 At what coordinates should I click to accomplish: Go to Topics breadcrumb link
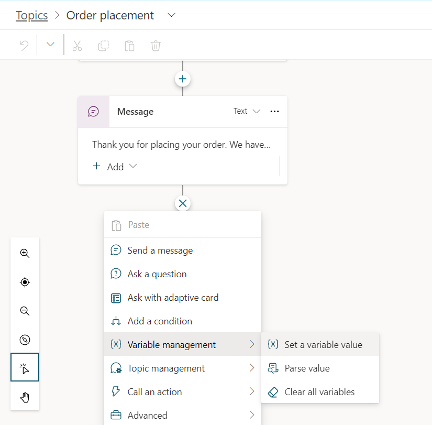point(31,15)
